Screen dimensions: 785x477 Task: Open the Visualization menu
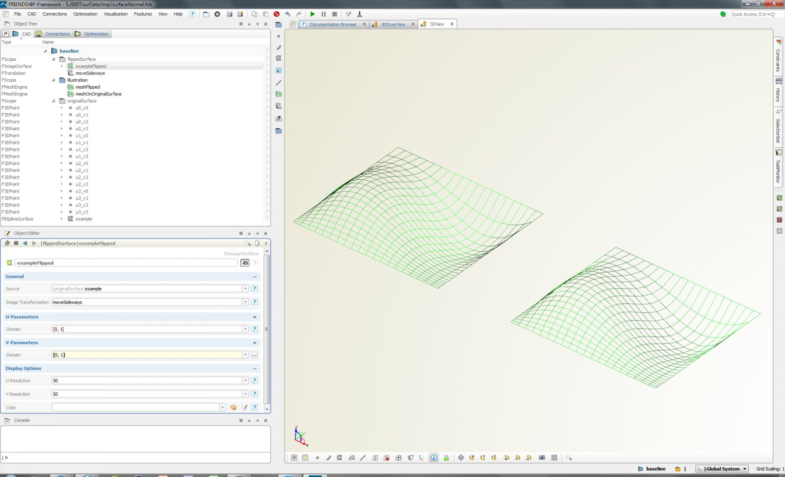(x=116, y=14)
